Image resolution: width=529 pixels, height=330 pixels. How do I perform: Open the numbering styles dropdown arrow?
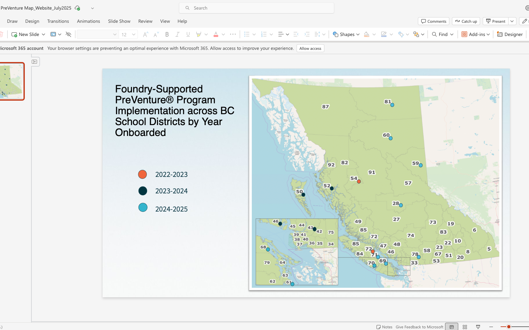pyautogui.click(x=271, y=34)
